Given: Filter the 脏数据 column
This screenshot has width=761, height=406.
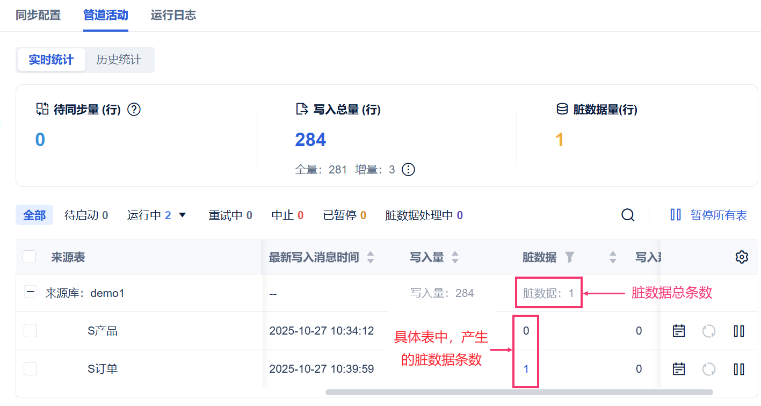Looking at the screenshot, I should point(570,257).
